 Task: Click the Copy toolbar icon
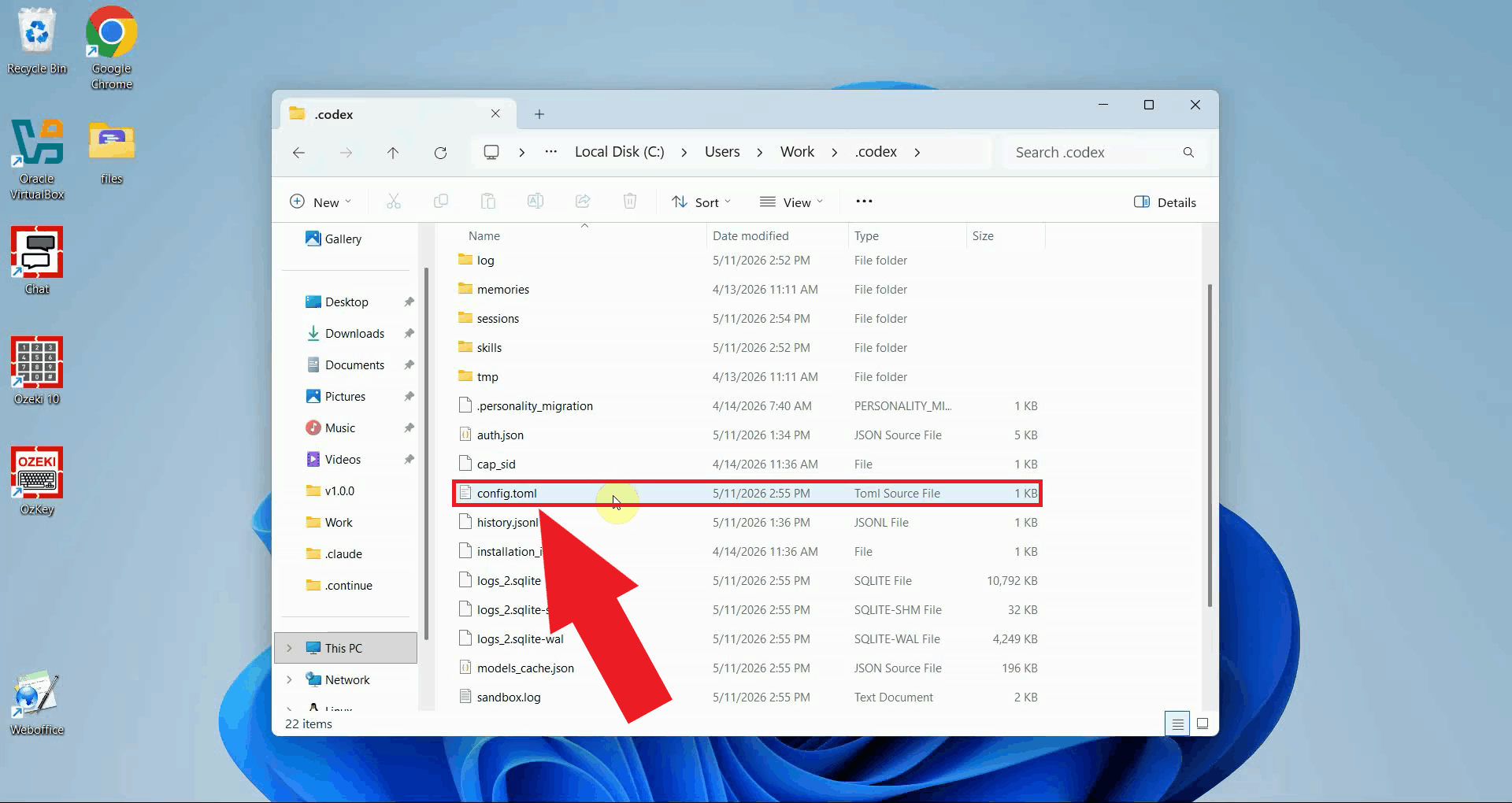coord(441,202)
